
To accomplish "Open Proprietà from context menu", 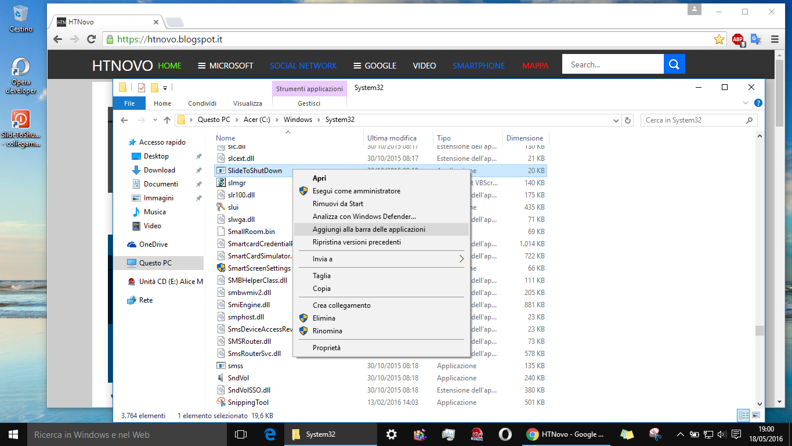I will [381, 348].
